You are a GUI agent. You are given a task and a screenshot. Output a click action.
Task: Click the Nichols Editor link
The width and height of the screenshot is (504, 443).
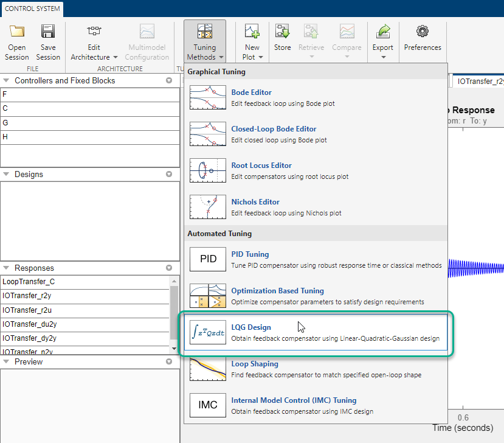[x=256, y=202]
